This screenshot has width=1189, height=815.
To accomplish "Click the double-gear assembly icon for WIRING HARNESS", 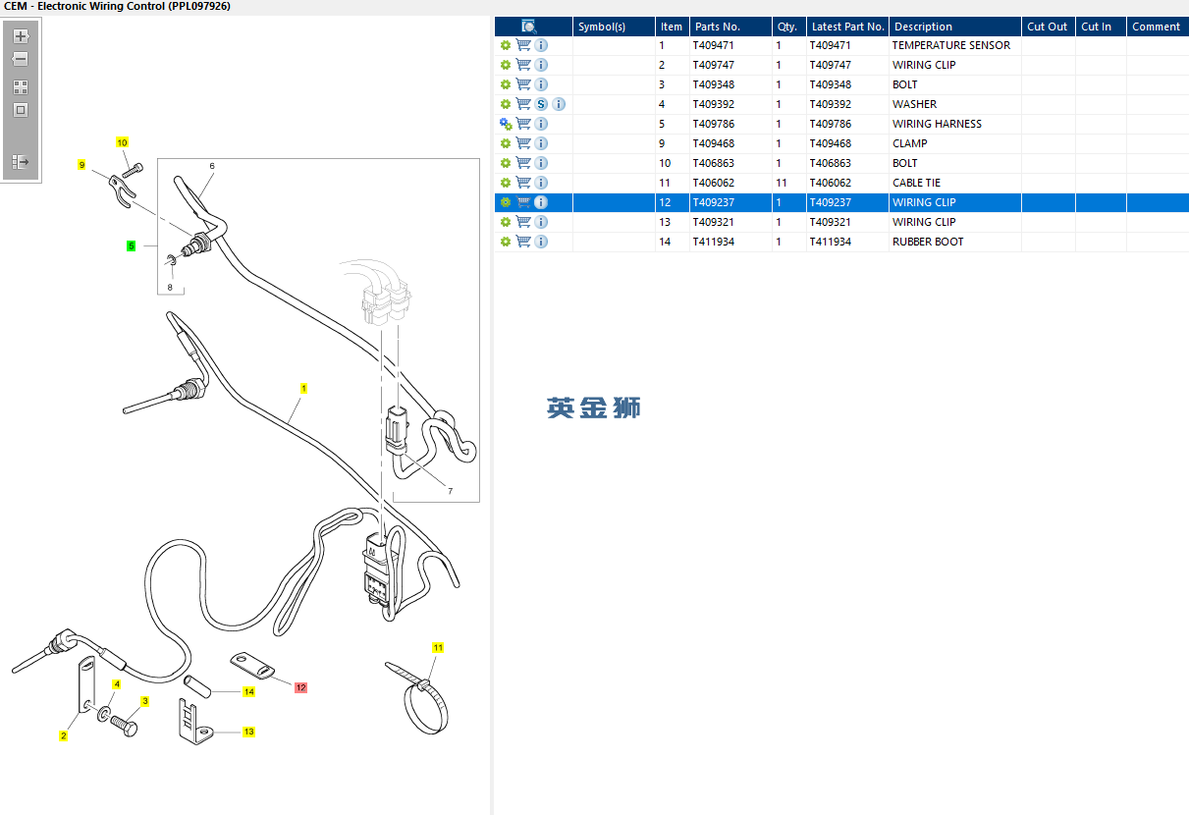I will click(506, 124).
